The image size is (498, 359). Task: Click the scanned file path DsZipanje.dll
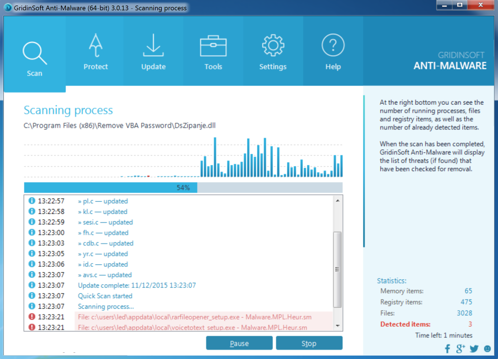[119, 125]
